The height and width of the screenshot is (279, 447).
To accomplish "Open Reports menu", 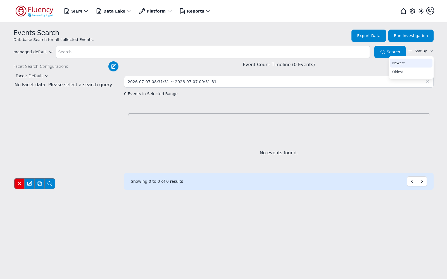I will [195, 11].
